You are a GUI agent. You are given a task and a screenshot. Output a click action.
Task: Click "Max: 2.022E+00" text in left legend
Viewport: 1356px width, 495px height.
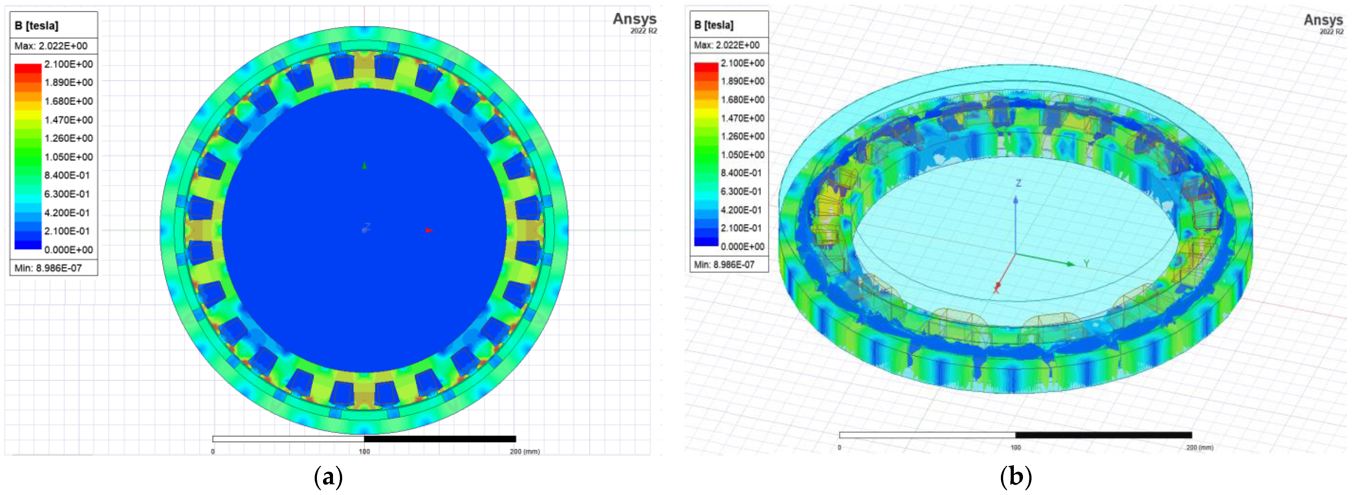click(50, 46)
